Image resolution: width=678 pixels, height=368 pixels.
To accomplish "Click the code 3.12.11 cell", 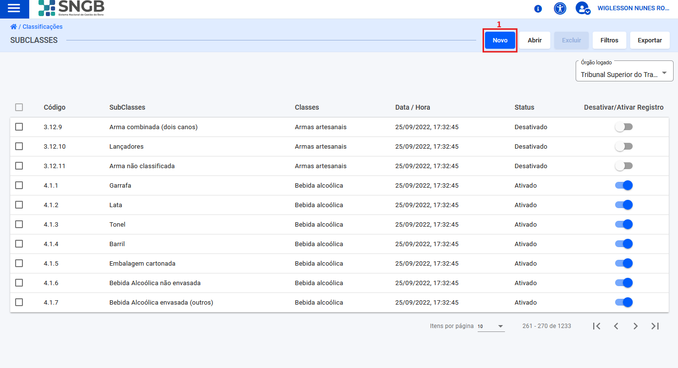I will pyautogui.click(x=55, y=166).
